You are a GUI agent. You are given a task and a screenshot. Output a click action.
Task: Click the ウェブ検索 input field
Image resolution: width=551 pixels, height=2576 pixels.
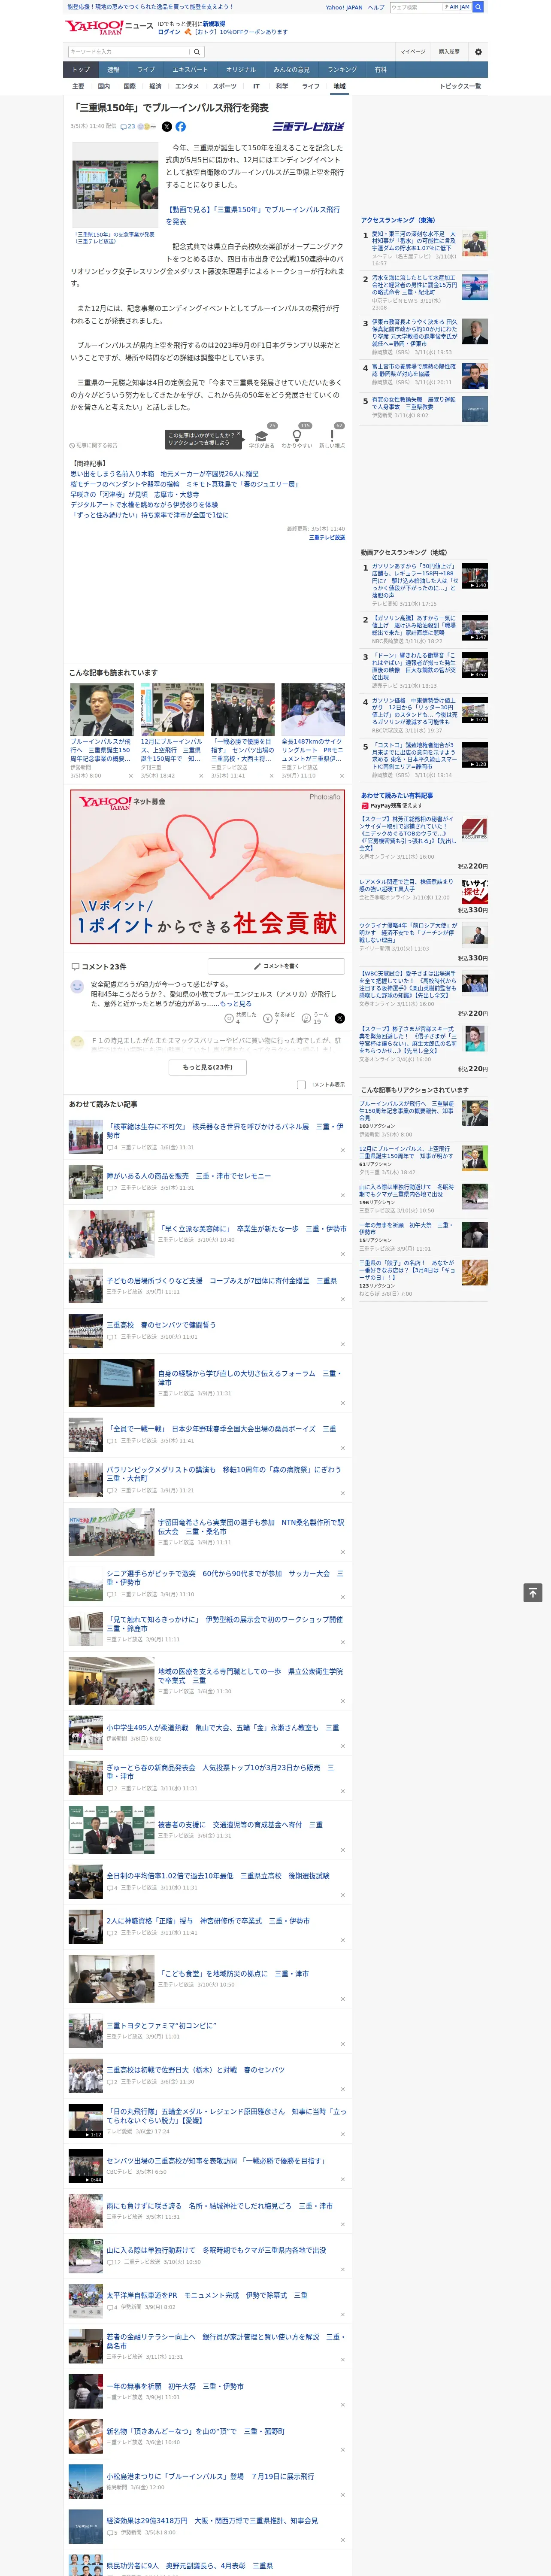tap(415, 7)
